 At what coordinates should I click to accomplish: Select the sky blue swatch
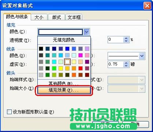[x=61, y=55]
